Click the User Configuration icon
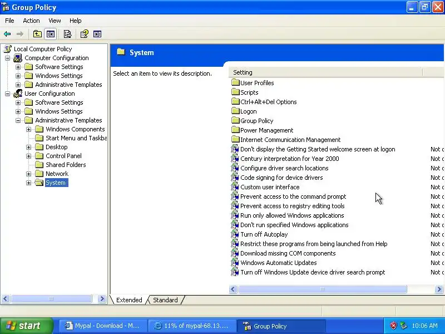The height and width of the screenshot is (334, 445). pos(18,94)
